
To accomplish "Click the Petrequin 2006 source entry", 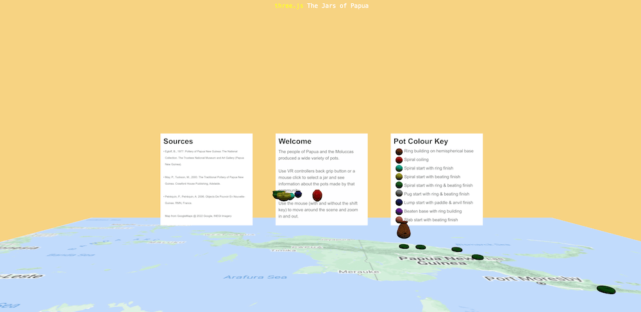I will click(204, 199).
